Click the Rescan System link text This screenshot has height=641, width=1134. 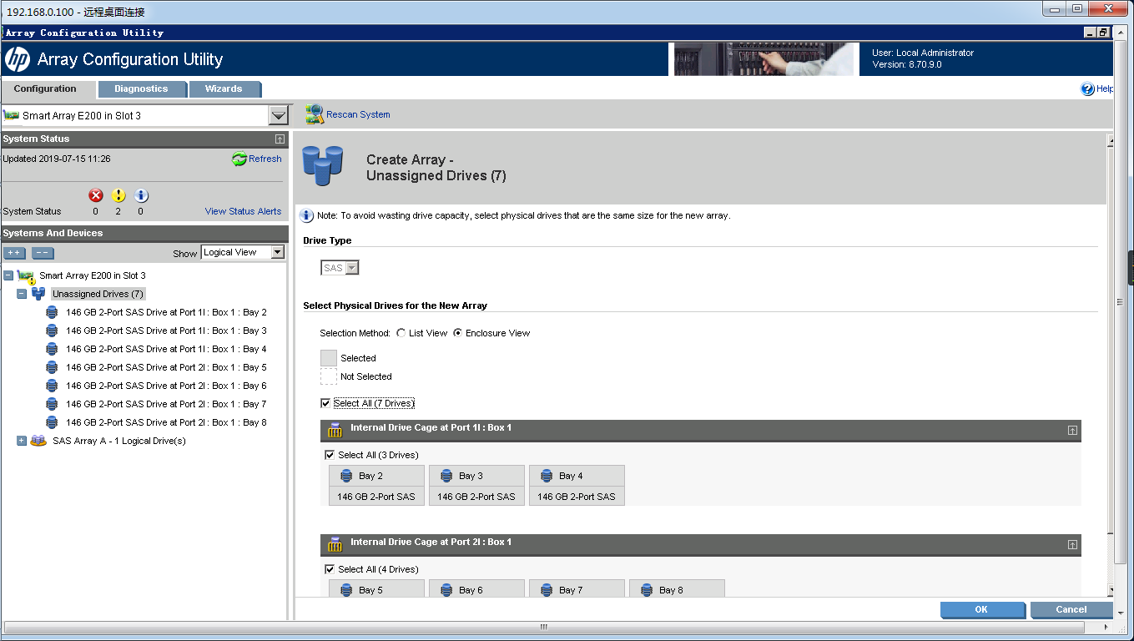[358, 114]
